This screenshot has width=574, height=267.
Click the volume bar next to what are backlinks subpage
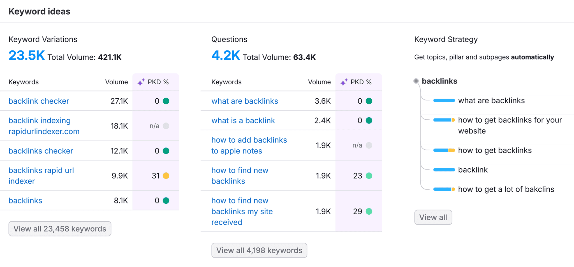coord(444,100)
